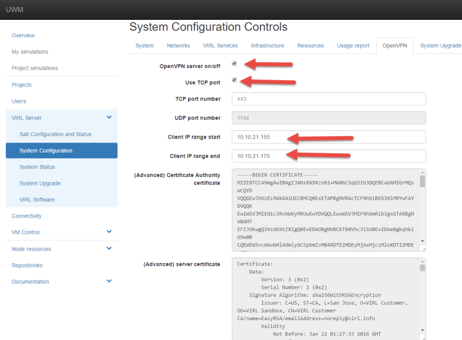Open Project simulations in the sidebar
This screenshot has width=462, height=340.
point(35,68)
